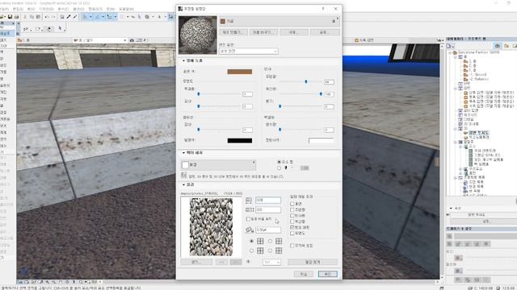Enable the transparency alpha channel checkbox, last in list

(x=292, y=233)
